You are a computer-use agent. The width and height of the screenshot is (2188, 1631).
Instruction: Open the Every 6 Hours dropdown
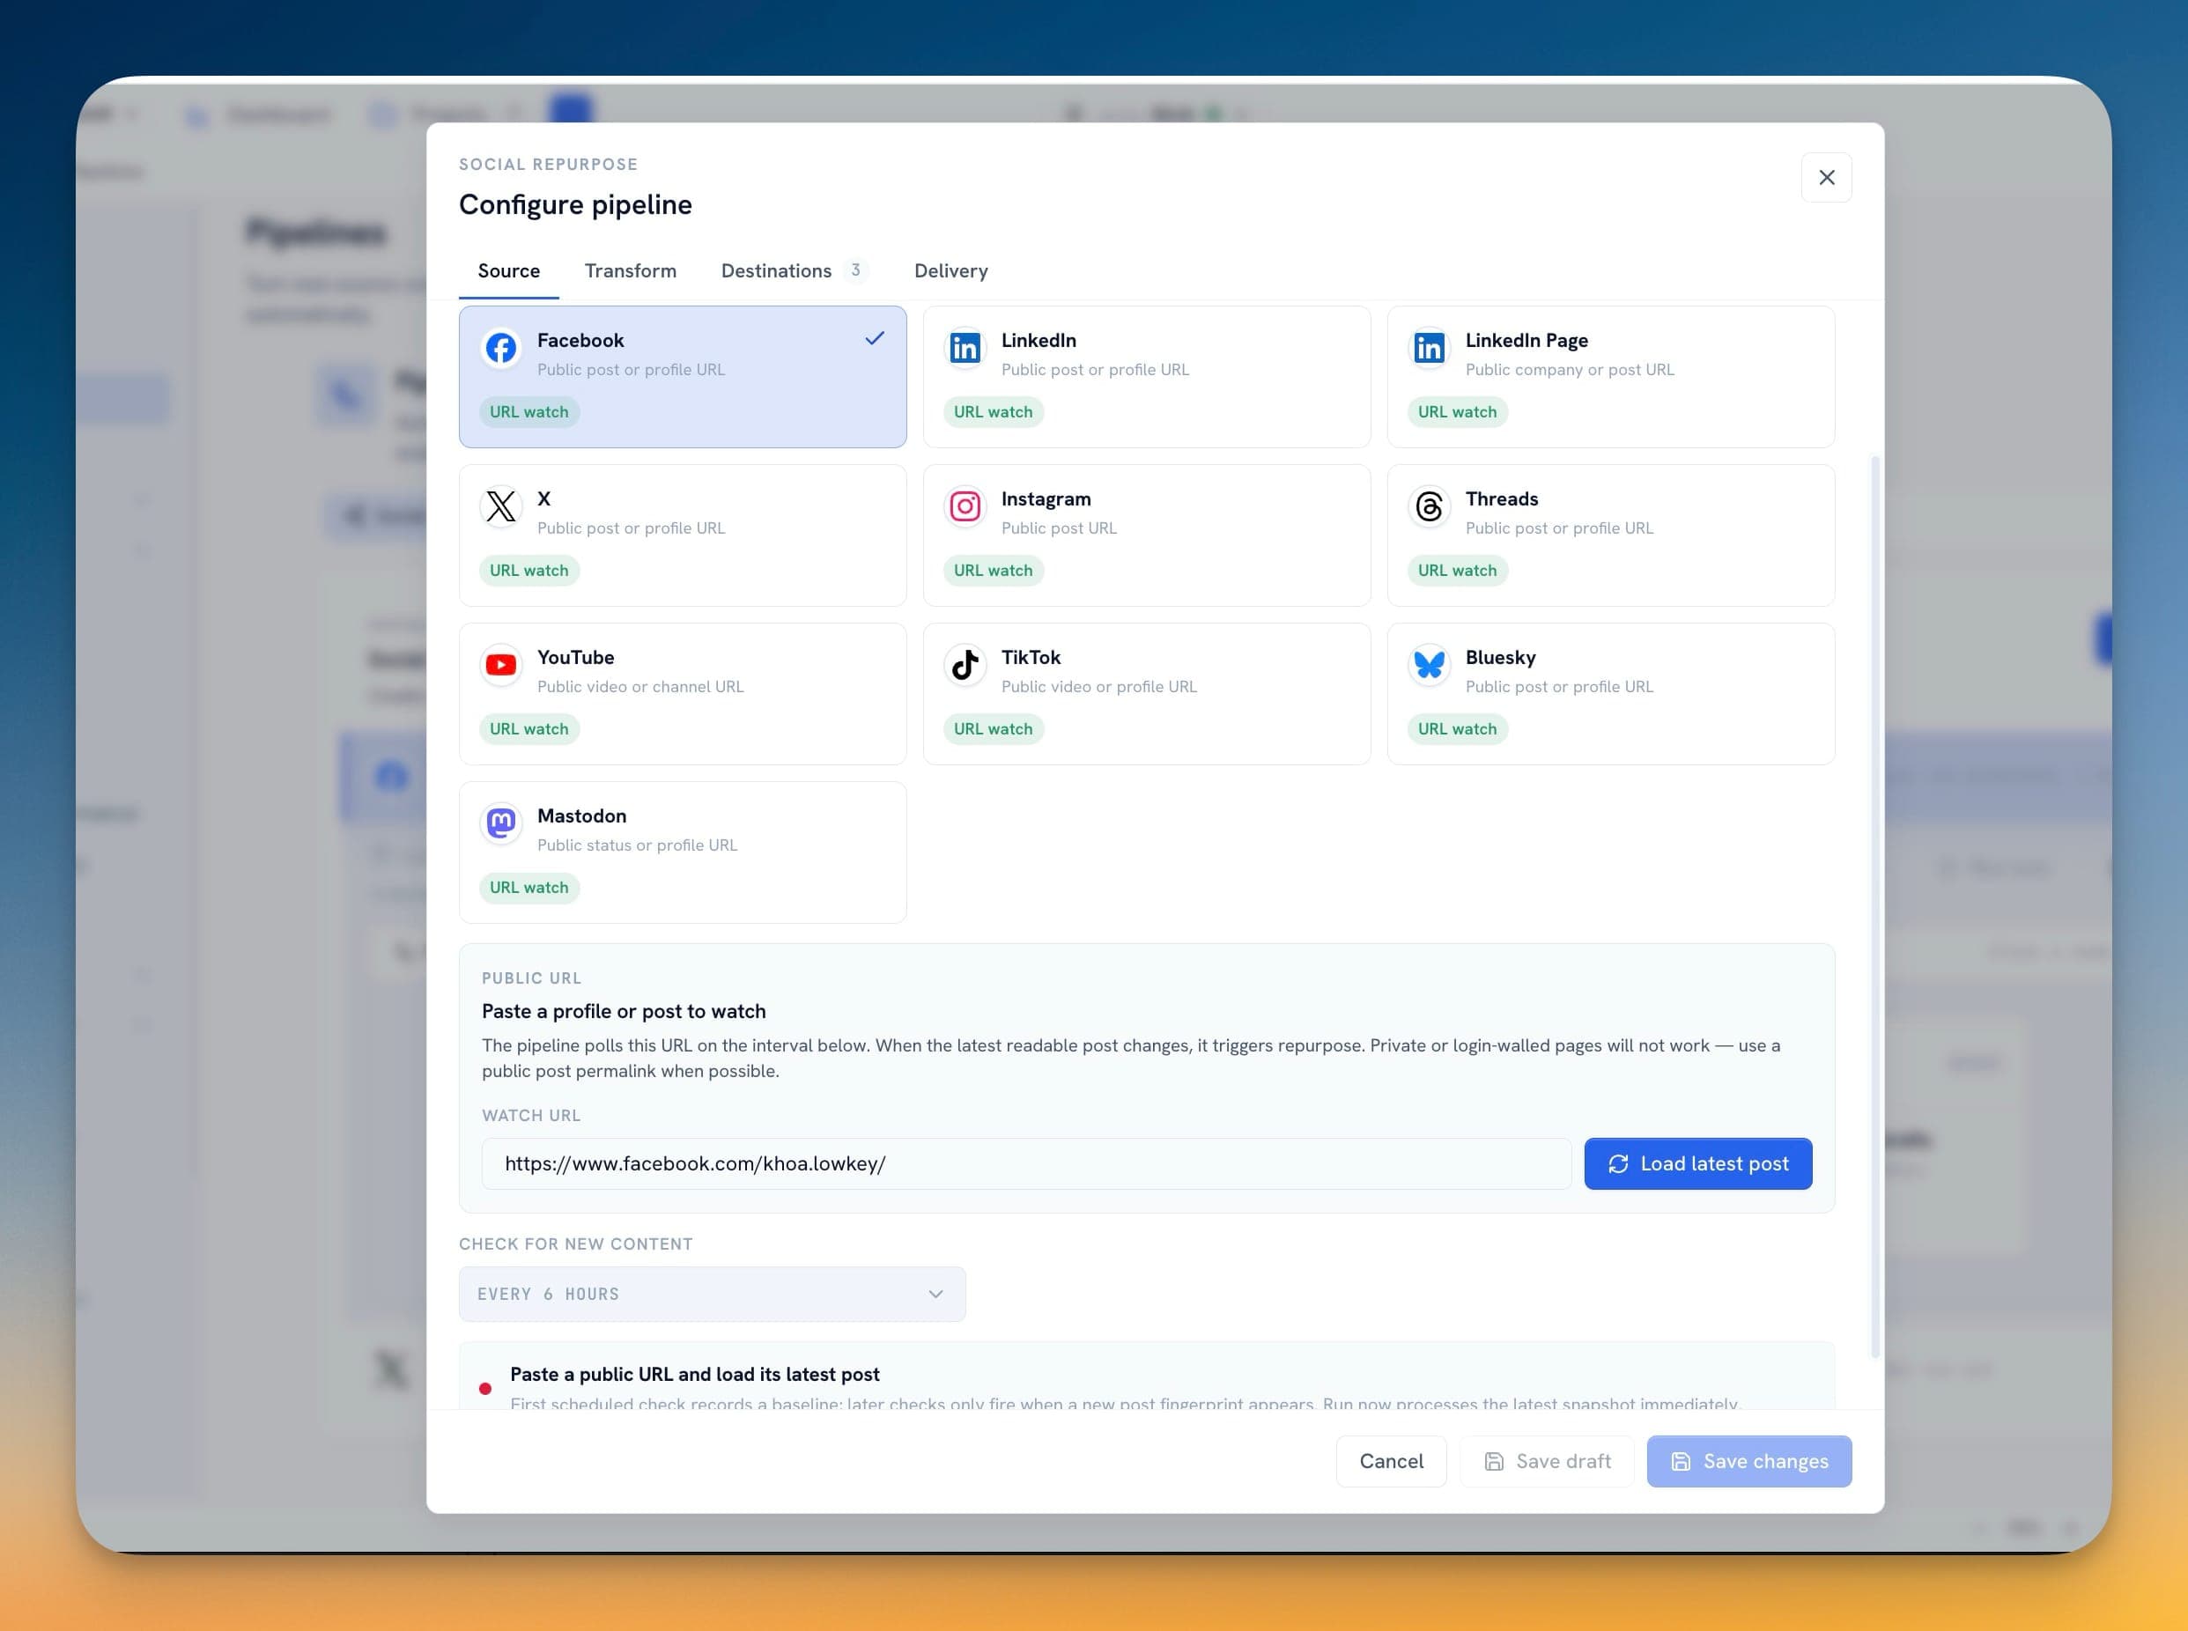coord(712,1294)
